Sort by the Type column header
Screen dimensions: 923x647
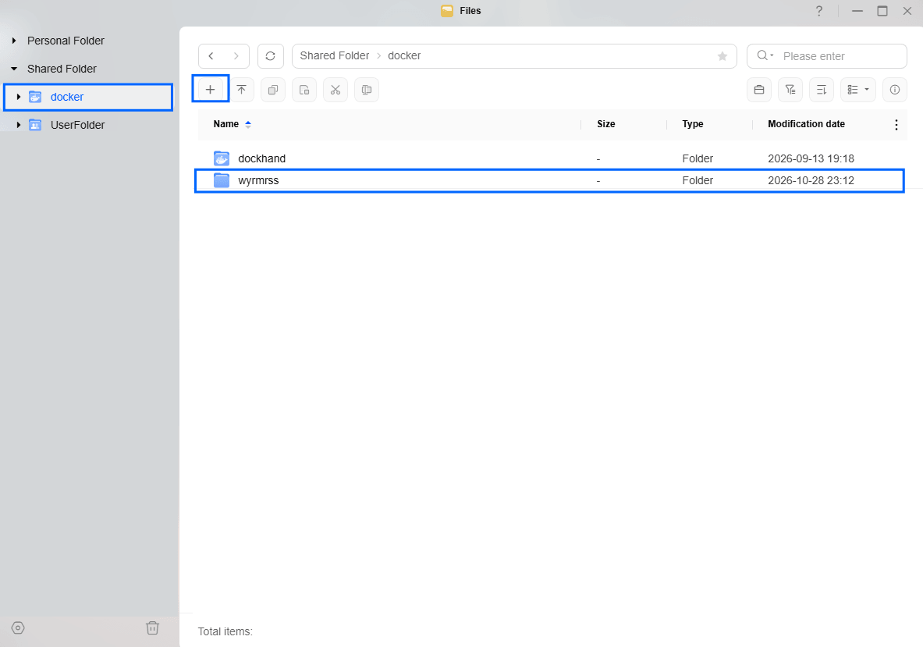(693, 123)
